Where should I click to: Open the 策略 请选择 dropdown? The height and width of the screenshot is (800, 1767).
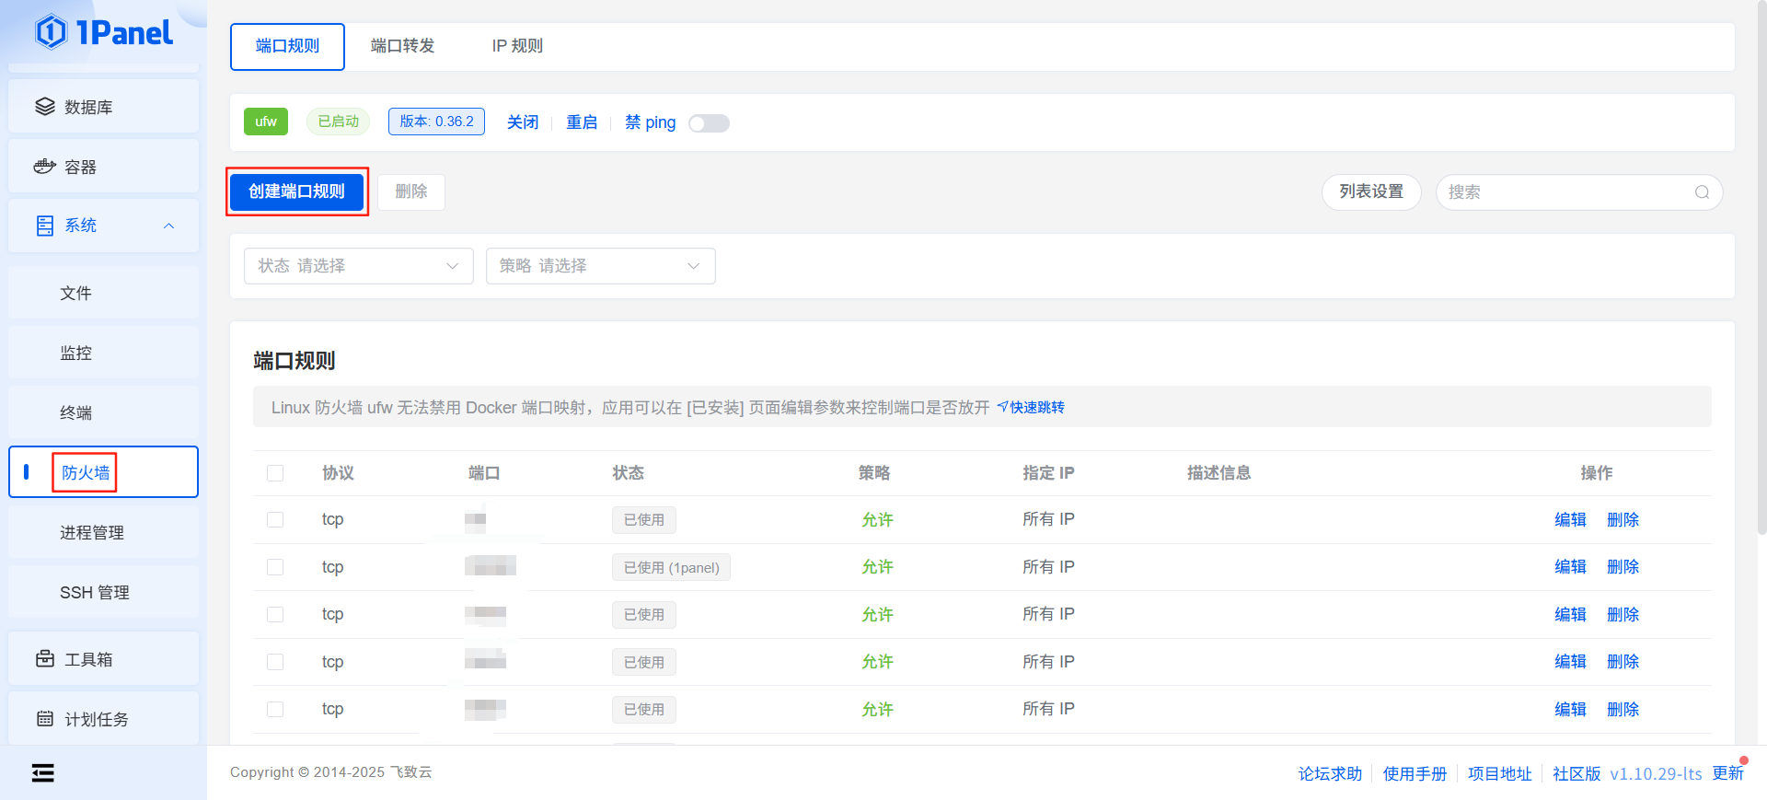click(x=601, y=266)
